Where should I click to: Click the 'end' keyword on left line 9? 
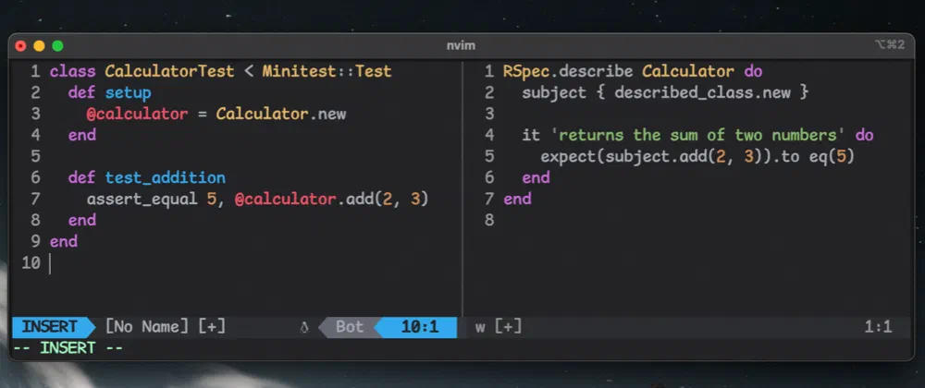tap(63, 241)
